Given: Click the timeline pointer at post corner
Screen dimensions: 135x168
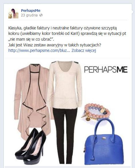Looking at the screenshot, I should tap(133, 12).
